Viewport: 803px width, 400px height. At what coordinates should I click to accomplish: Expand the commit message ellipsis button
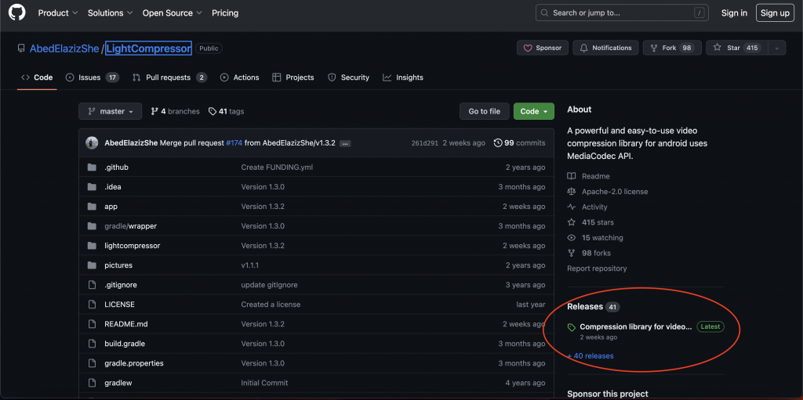click(345, 144)
